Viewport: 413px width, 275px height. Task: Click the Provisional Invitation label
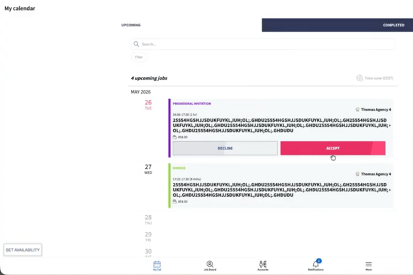click(x=192, y=103)
